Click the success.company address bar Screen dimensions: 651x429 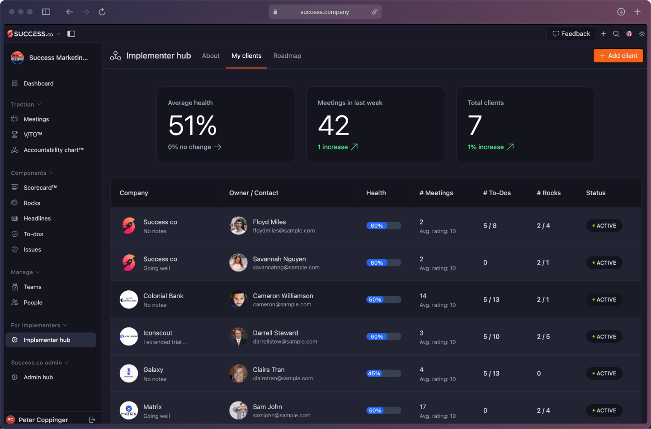pyautogui.click(x=325, y=12)
